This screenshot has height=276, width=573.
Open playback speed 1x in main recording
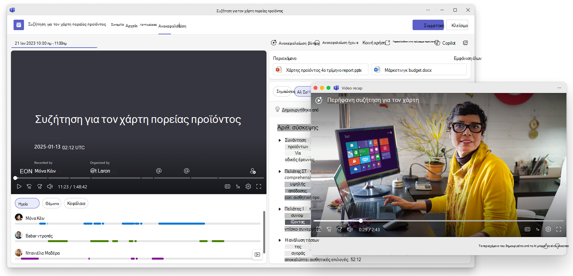pyautogui.click(x=238, y=187)
